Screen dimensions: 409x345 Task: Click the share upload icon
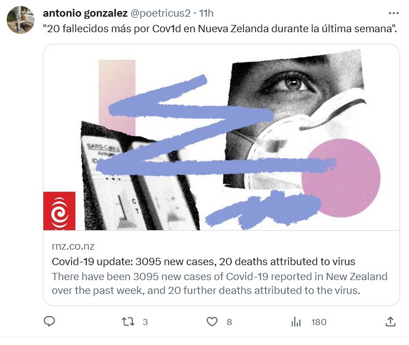[391, 322]
